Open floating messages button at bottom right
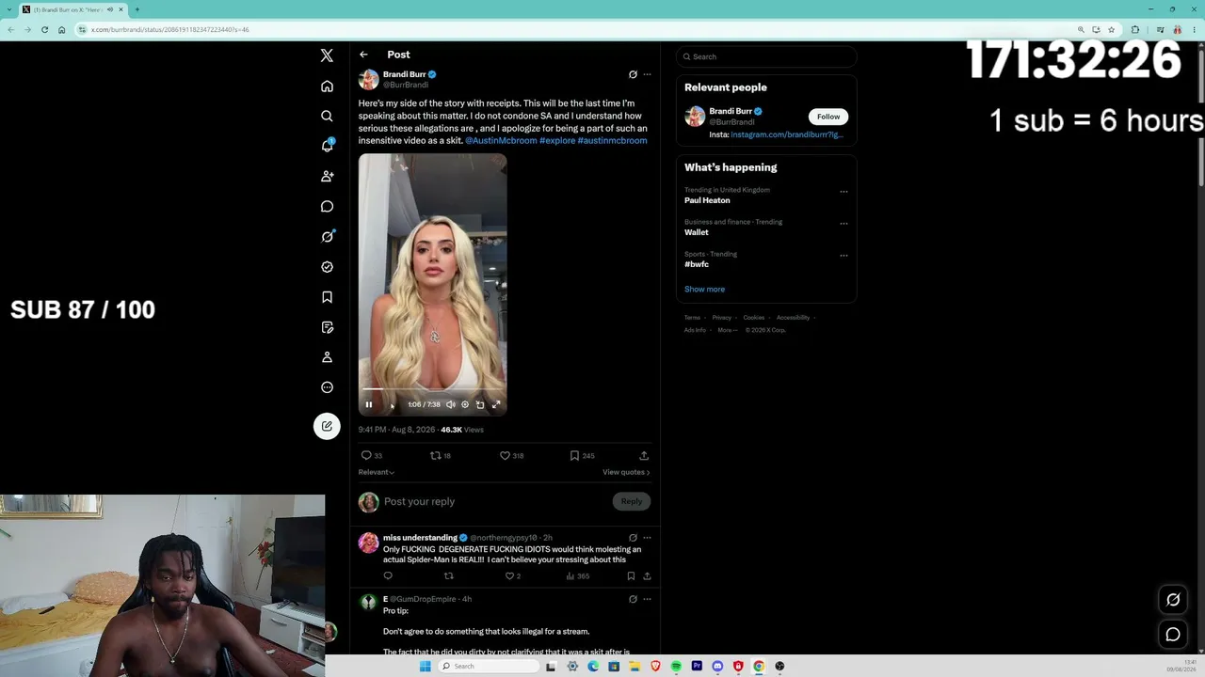 click(1173, 635)
